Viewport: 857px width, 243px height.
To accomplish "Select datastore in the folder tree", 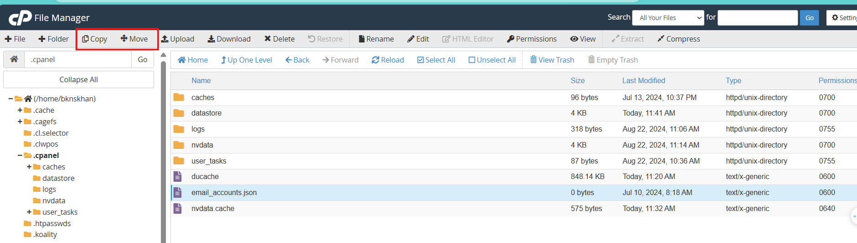I will tap(59, 178).
